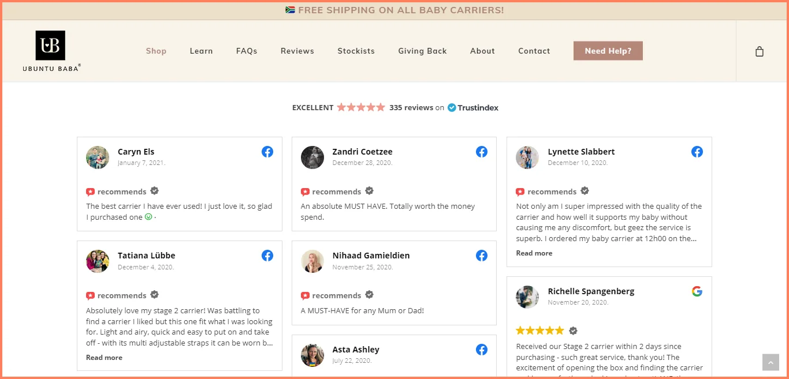Click Google icon on Richelle Spangenberg review
The height and width of the screenshot is (379, 789).
pyautogui.click(x=697, y=291)
